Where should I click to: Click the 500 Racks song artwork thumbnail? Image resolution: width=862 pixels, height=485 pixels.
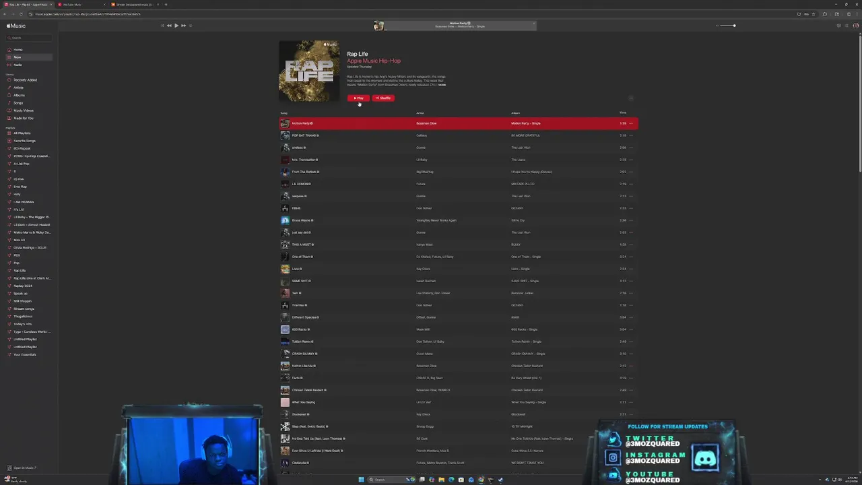click(285, 329)
